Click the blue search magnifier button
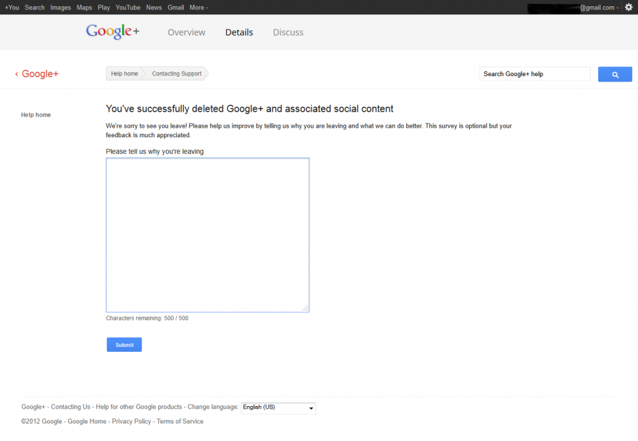638x441 pixels. coord(615,74)
